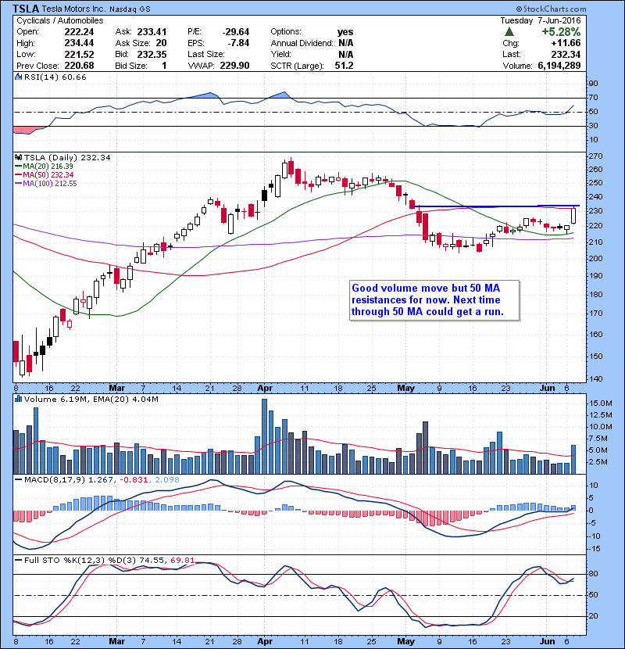Screen dimensions: 625x649
Task: Click the TSLA (Daily) 232.34 chart label
Action: click(x=67, y=157)
